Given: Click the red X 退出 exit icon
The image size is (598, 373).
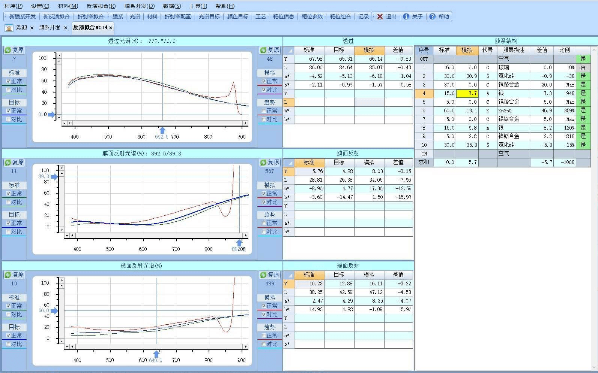Looking at the screenshot, I should tap(380, 16).
